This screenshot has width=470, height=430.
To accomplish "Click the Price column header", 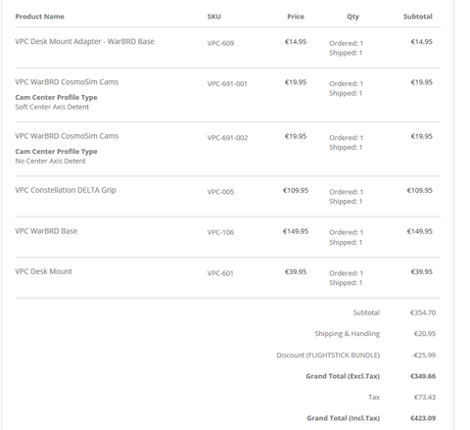I will 296,17.
